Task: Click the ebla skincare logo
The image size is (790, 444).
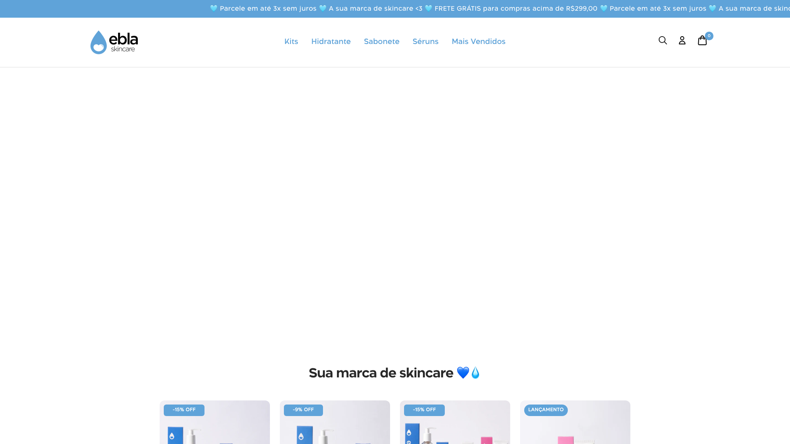Action: (x=114, y=42)
